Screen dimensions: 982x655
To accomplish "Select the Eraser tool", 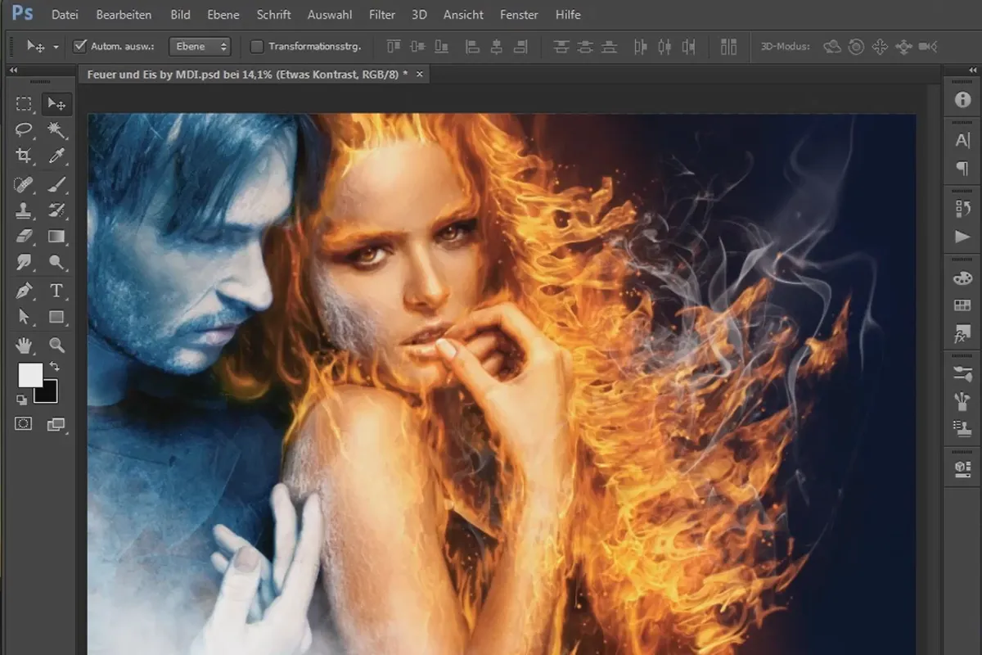I will coord(24,236).
